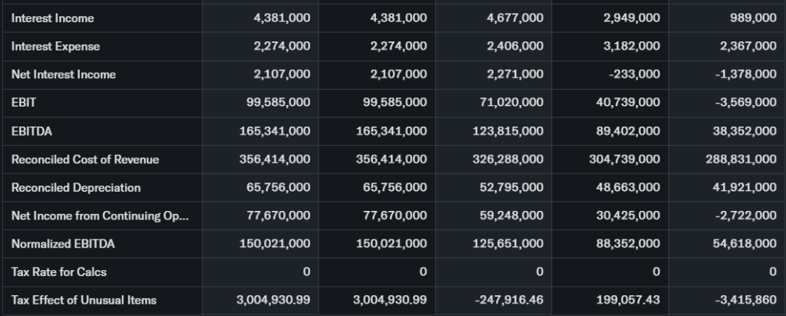The width and height of the screenshot is (786, 316).
Task: Select the Reconciled Depreciation row label
Action: 76,187
